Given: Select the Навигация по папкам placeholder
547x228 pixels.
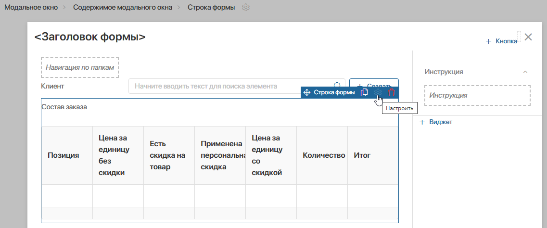Looking at the screenshot, I should pyautogui.click(x=80, y=67).
